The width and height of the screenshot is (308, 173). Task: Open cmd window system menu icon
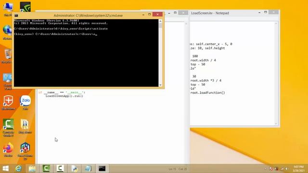tap(16, 15)
